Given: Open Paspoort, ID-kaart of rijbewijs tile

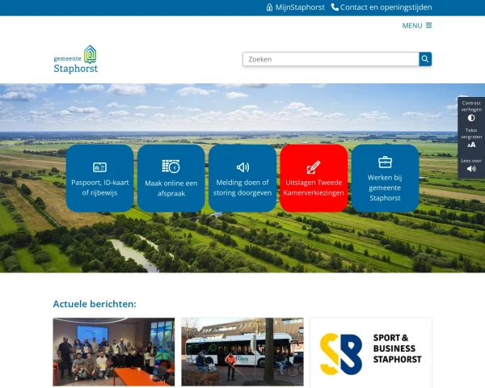Looking at the screenshot, I should [99, 178].
